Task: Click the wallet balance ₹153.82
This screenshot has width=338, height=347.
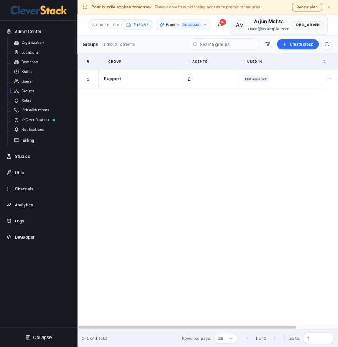Action: 138,25
